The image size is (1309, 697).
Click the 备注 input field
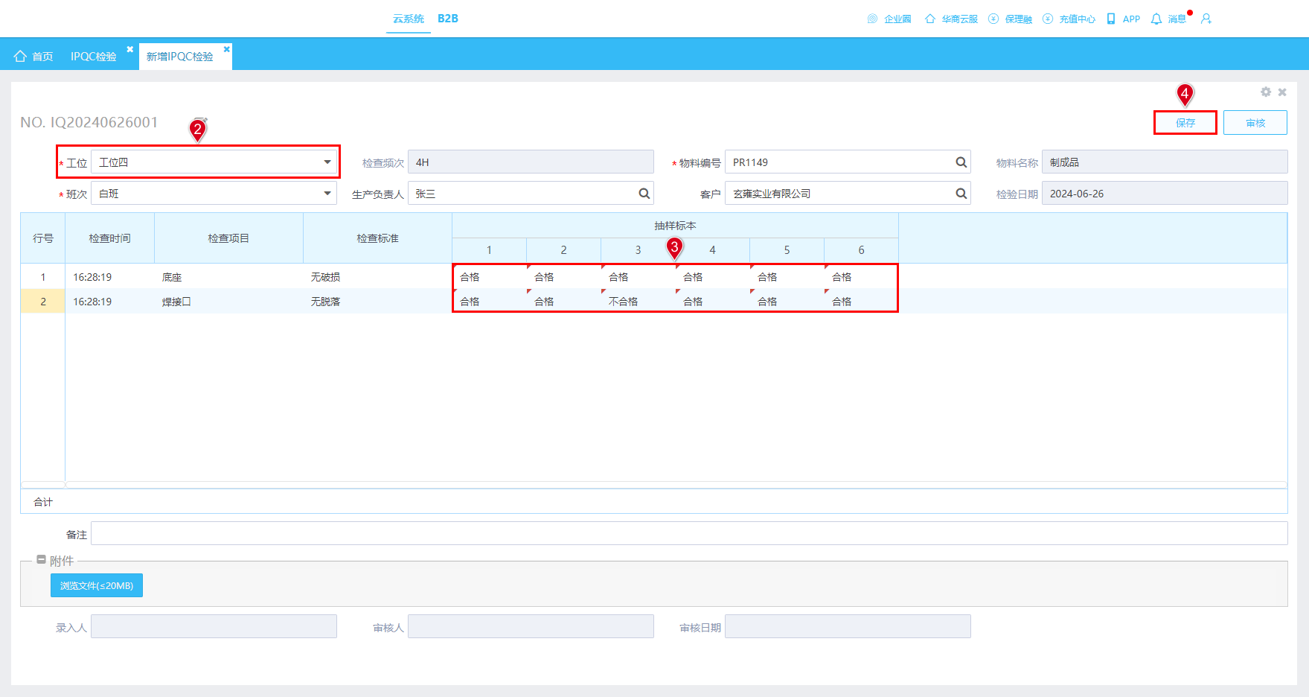point(689,533)
